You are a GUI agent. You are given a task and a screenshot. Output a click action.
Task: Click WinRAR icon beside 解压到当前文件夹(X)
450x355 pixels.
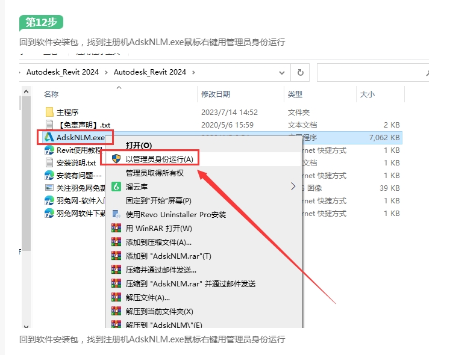click(116, 311)
